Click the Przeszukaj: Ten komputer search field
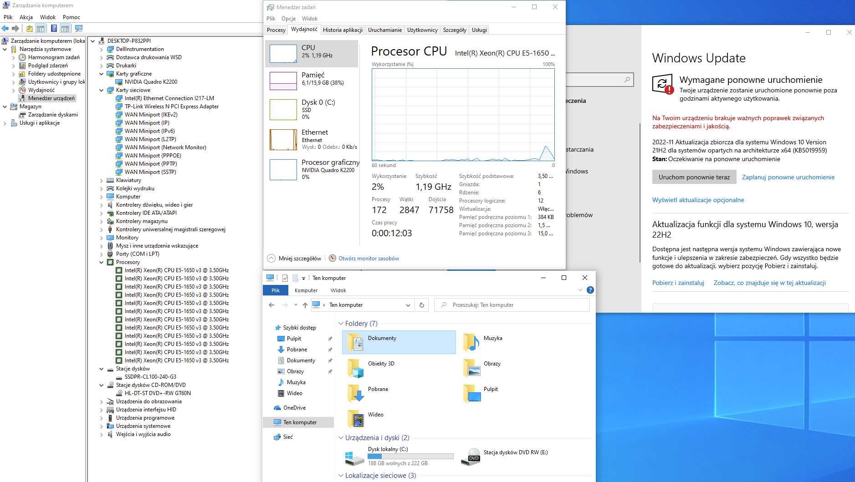 point(512,305)
